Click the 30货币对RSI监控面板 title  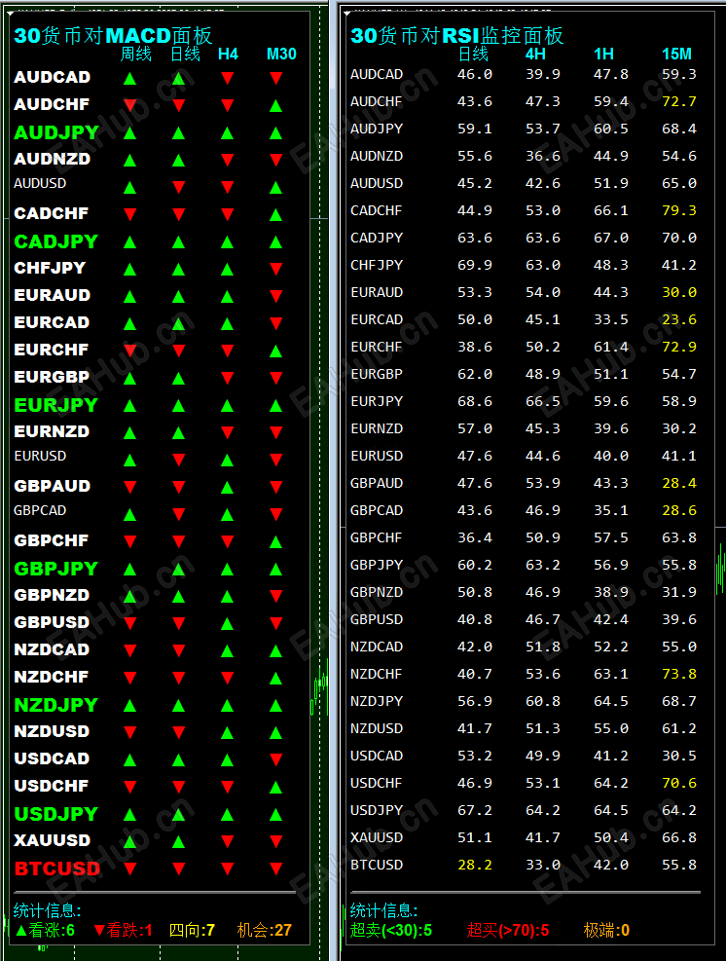tap(456, 36)
